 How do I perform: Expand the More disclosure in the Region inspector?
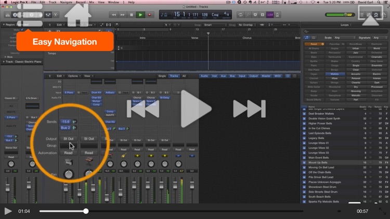pyautogui.click(x=5, y=57)
